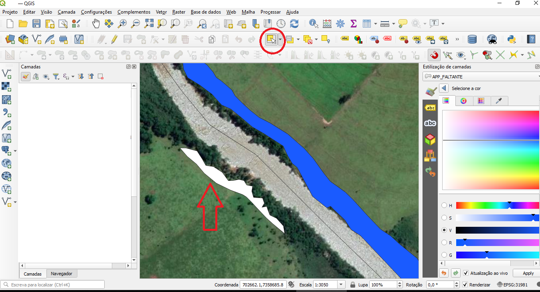Screen dimensions: 540x292
Task: Select the Pan Map hand tool
Action: [96, 24]
